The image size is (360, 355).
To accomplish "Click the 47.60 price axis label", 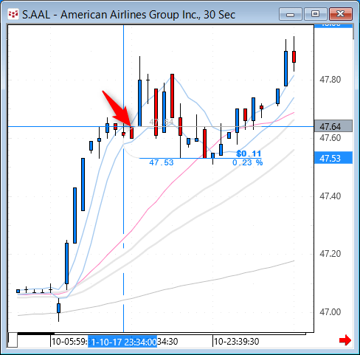I will pyautogui.click(x=330, y=138).
